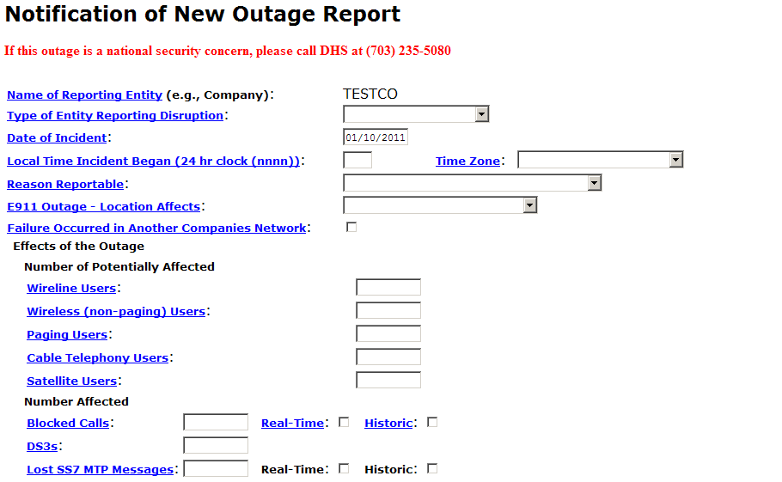Open the Date of Incident link
Screen dimensions: 782x482
[x=57, y=138]
